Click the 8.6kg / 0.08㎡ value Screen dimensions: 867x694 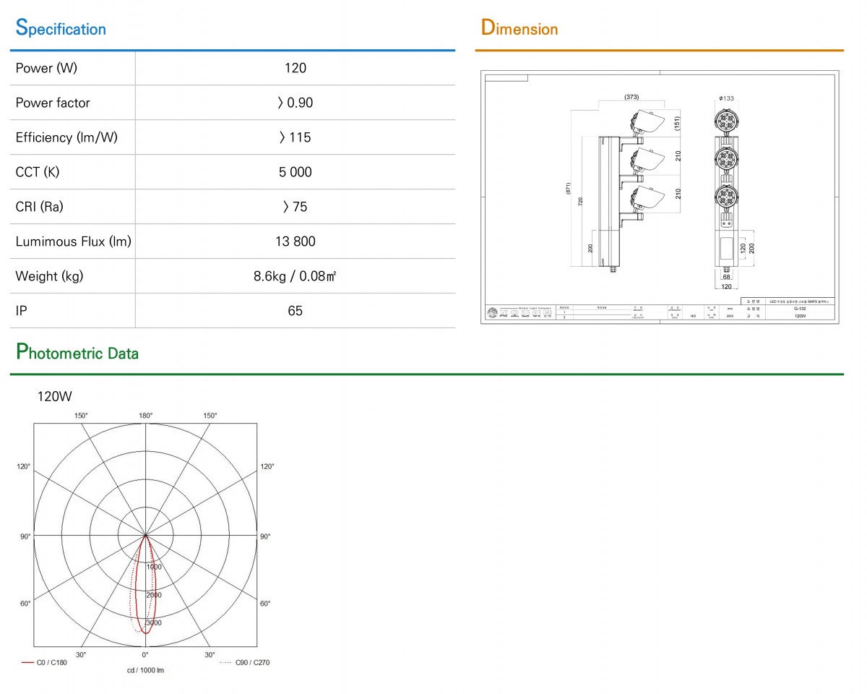point(296,276)
